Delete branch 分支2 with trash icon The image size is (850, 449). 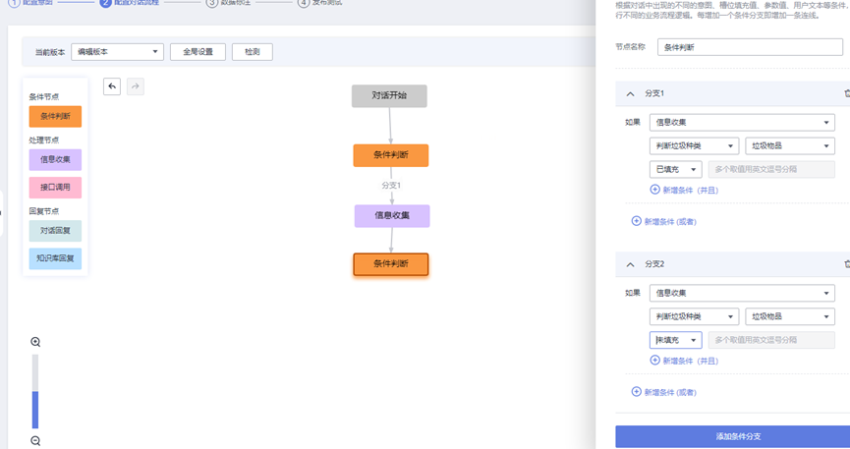click(847, 264)
